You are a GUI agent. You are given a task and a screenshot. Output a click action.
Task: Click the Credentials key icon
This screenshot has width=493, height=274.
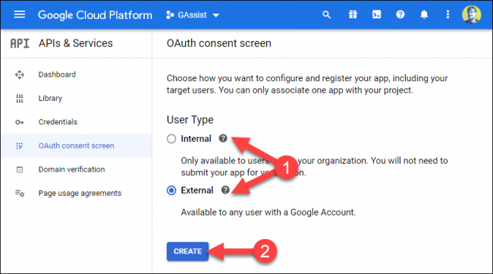(x=20, y=122)
